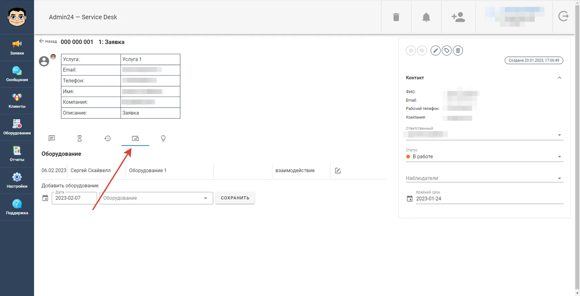Open the date picker calendar icon
This screenshot has width=580, height=296.
coord(45,198)
